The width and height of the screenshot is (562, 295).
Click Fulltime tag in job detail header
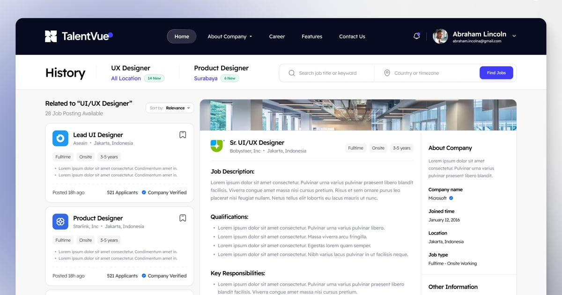pos(355,148)
